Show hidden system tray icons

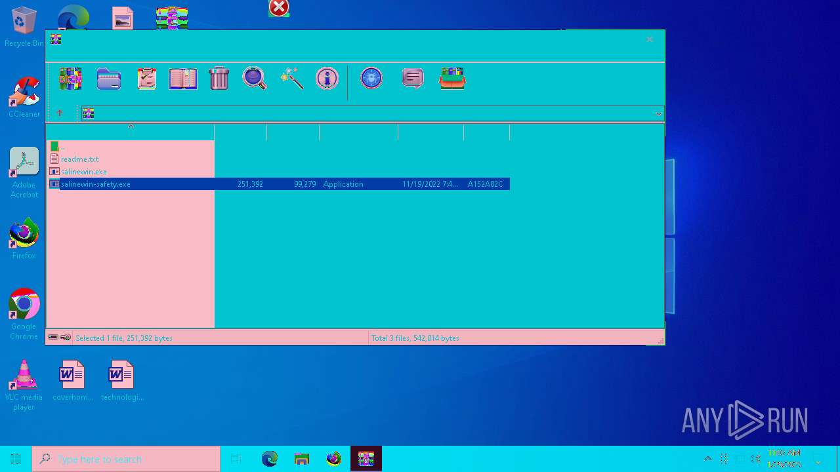coord(707,459)
